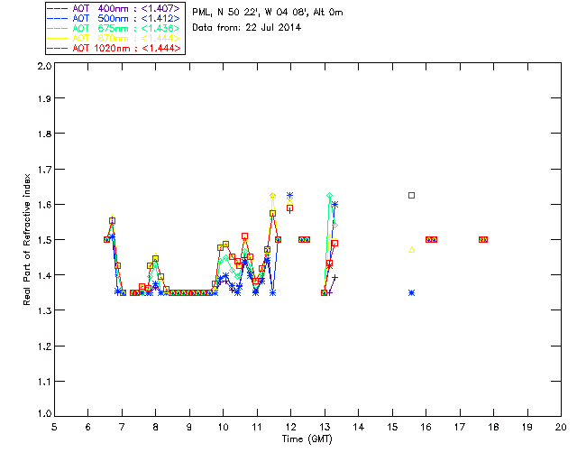The width and height of the screenshot is (577, 462).
Task: Click the 'Time (GMT)' axis label
Action: [x=307, y=439]
